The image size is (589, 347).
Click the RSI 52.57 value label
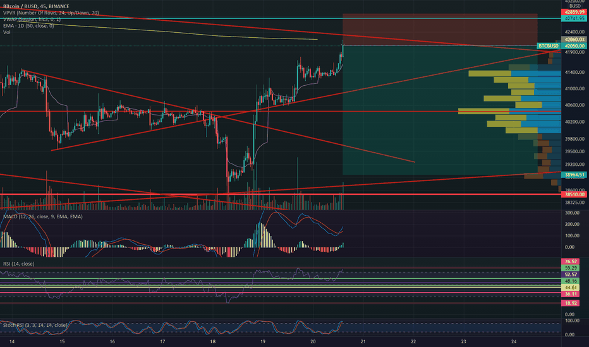(570, 274)
